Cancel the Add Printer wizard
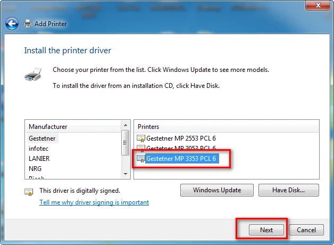Screen dimensions: 334x245 click(x=306, y=230)
